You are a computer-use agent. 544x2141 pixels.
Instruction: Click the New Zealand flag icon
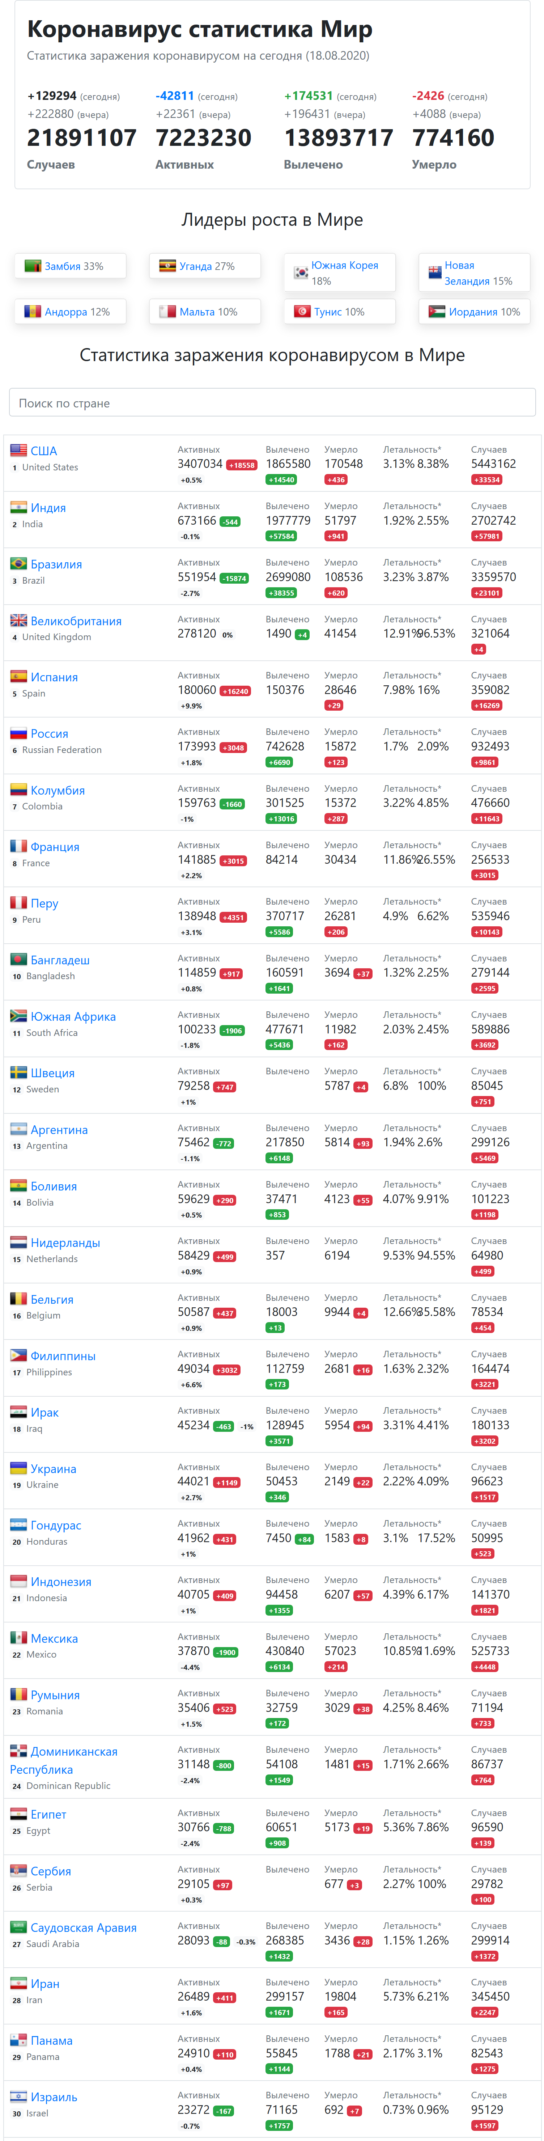[434, 272]
